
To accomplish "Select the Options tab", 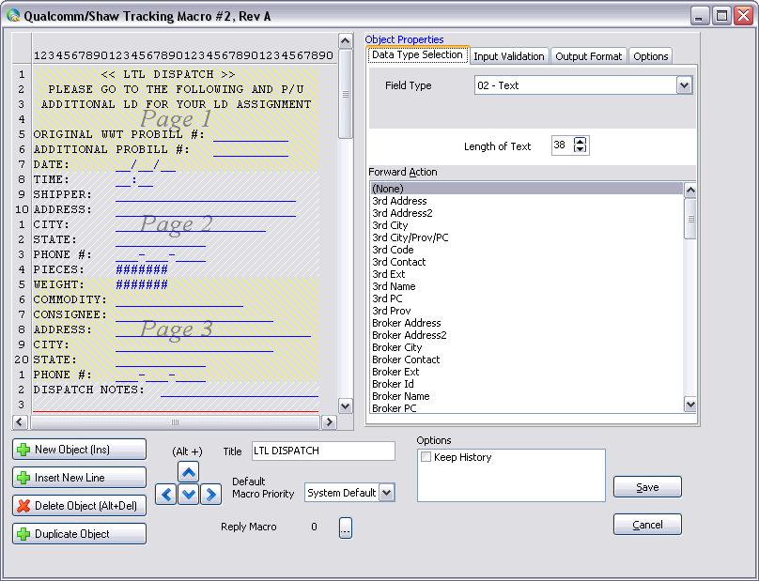I will click(650, 56).
